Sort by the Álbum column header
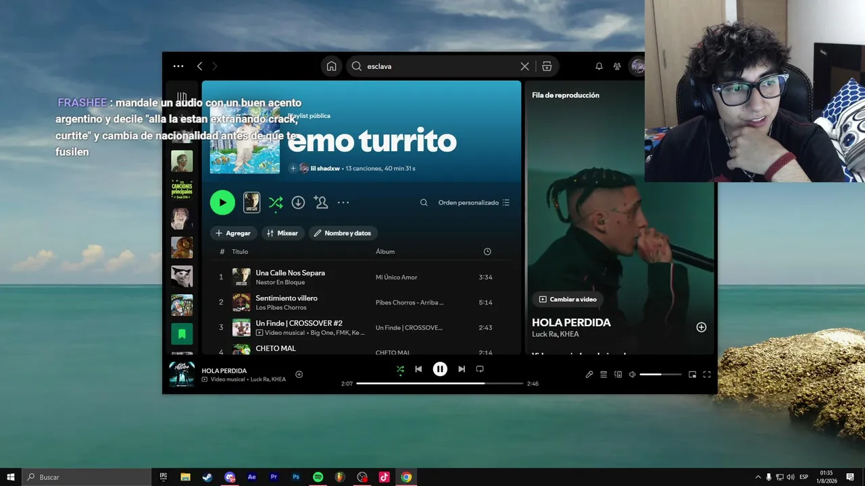 pyautogui.click(x=385, y=252)
